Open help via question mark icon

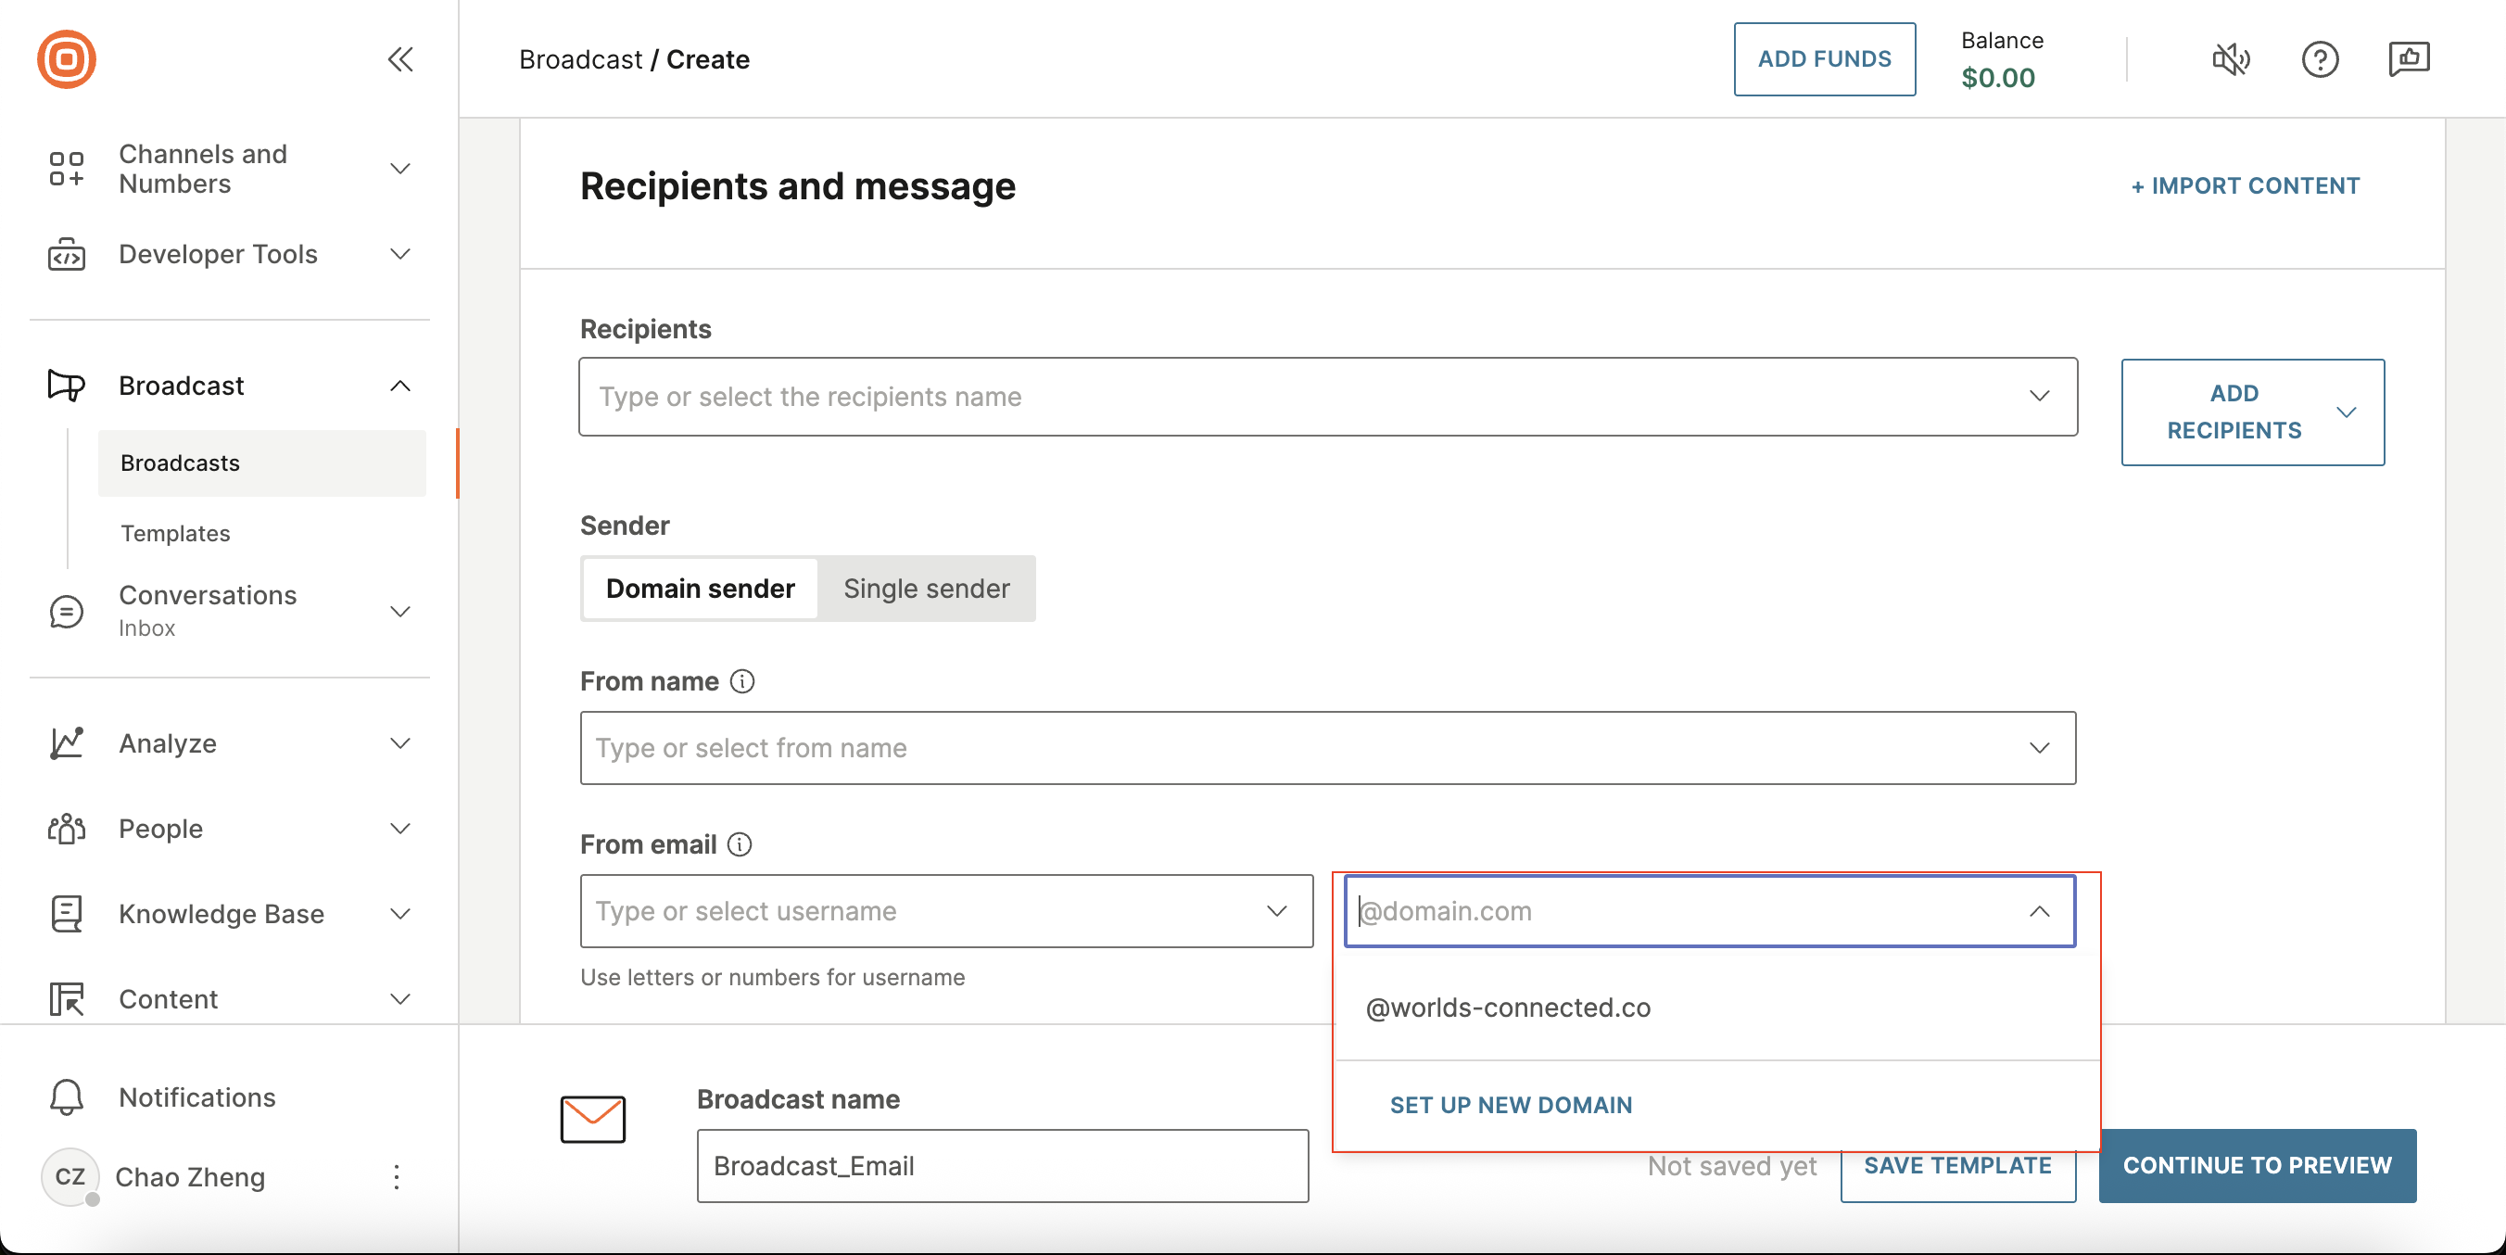[x=2321, y=59]
